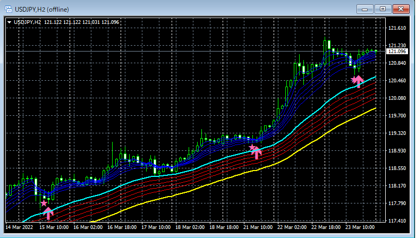The height and width of the screenshot is (238, 416).
Task: Click the 118.550 price scale label
Action: 397,168
